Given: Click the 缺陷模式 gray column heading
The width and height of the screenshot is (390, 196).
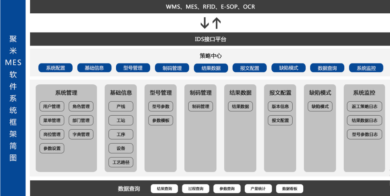Looking at the screenshot, I should point(320,93).
